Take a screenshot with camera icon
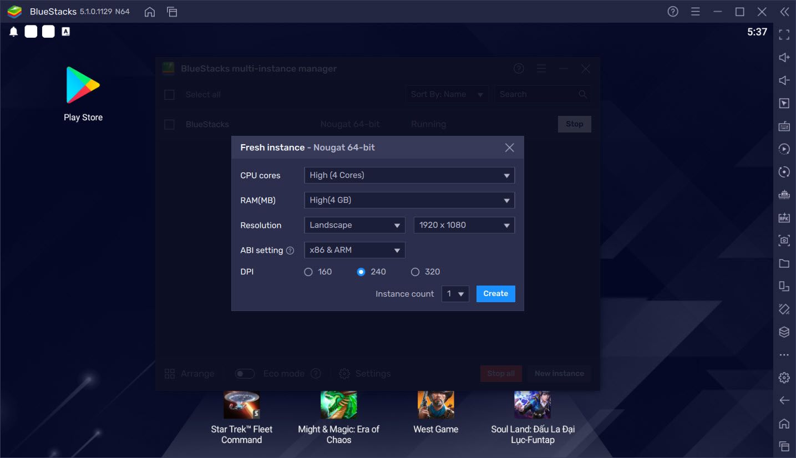 coord(784,241)
